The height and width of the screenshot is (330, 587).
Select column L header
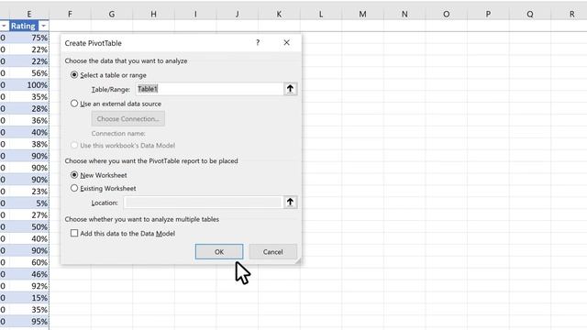pos(321,15)
